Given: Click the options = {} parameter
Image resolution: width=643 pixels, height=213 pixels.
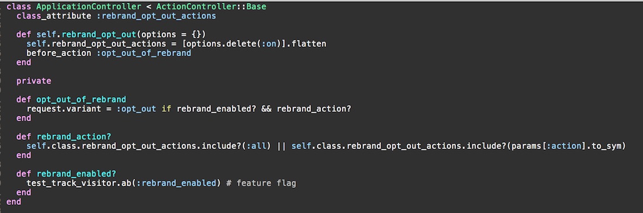Looking at the screenshot, I should 171,34.
